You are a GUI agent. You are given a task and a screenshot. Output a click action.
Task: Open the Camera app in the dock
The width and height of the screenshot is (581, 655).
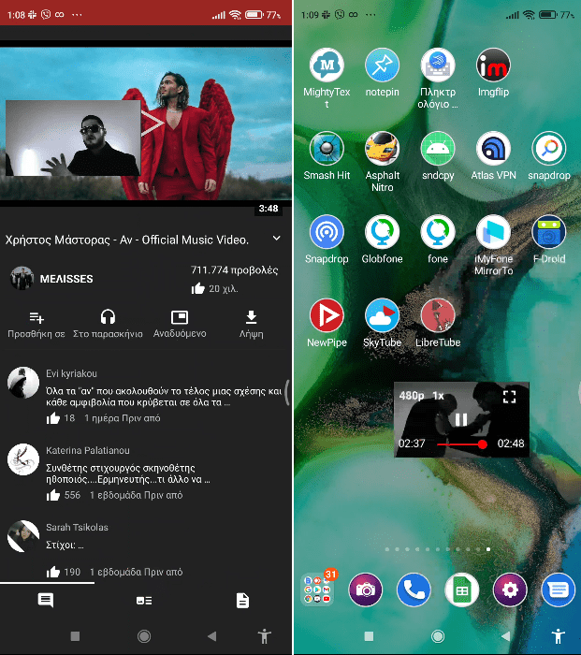366,589
